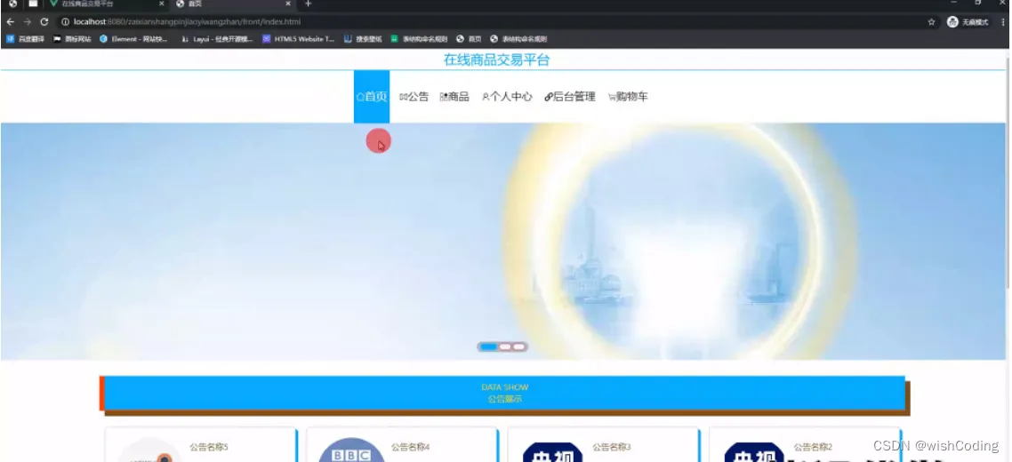
Task: Switch to the second carousel slide indicator
Action: click(x=505, y=347)
